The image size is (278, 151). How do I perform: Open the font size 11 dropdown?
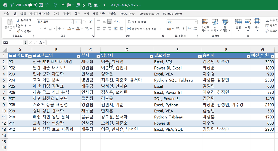[x=80, y=22]
